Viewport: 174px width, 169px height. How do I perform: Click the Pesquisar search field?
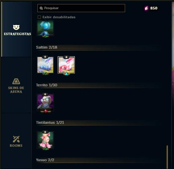coord(81,8)
